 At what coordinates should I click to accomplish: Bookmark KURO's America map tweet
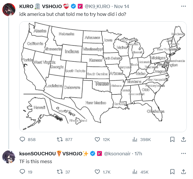point(172,139)
